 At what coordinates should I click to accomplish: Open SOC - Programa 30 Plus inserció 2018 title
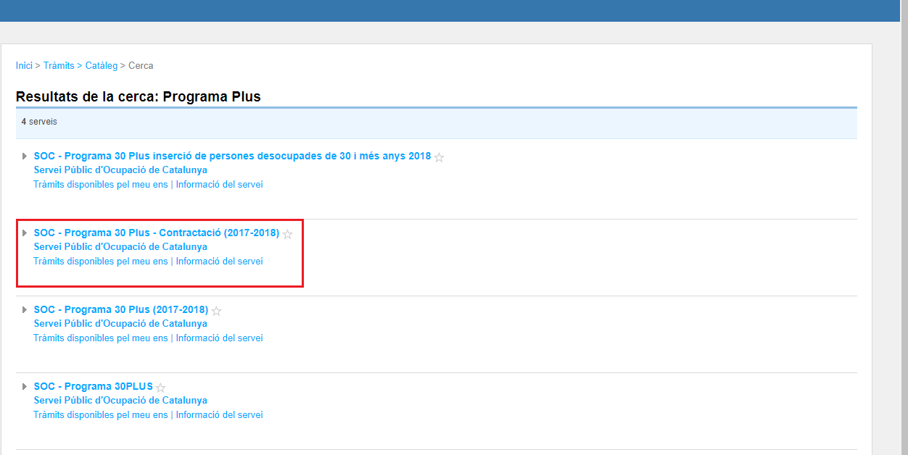[x=232, y=156]
